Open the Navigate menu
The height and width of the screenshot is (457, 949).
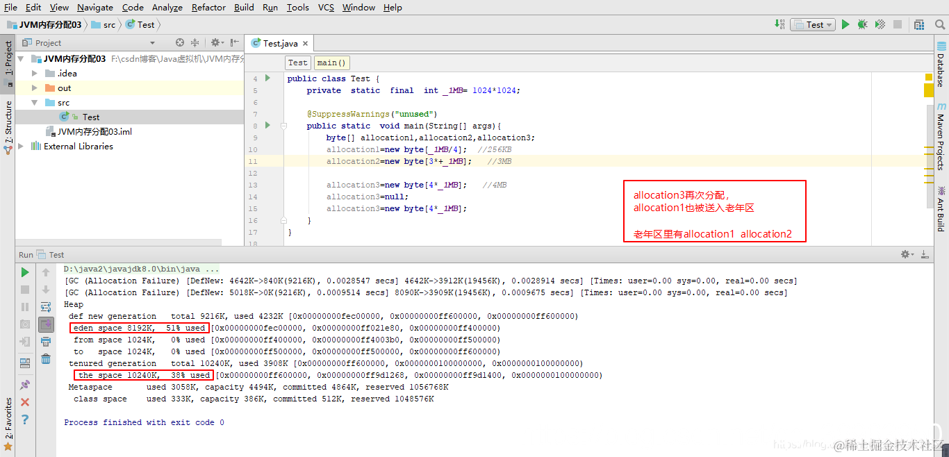click(x=95, y=7)
